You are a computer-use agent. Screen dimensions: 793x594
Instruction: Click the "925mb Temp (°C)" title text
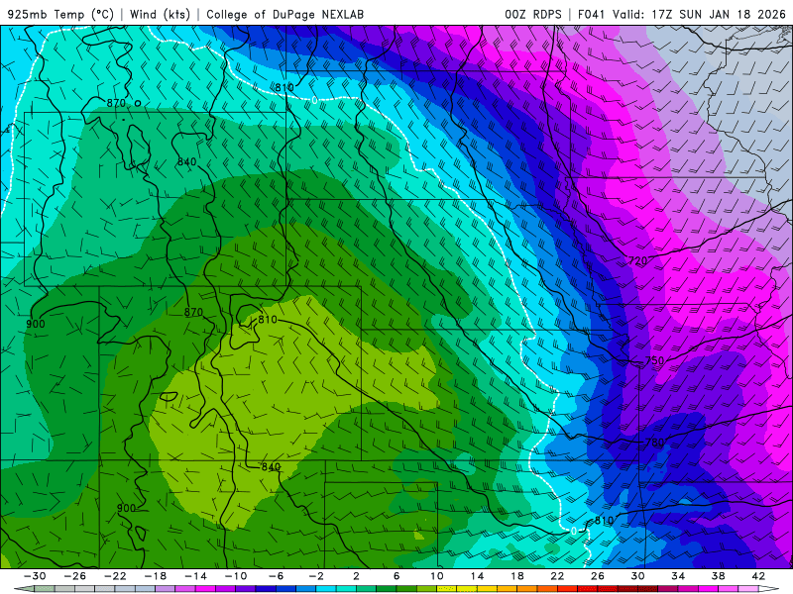pos(60,14)
